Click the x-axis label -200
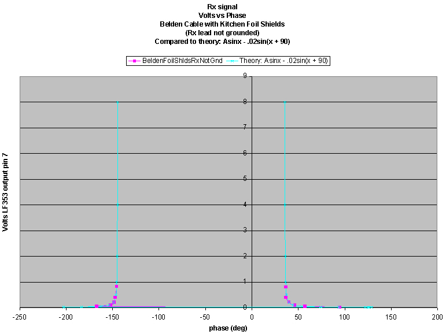Screen dimensions: 446x334 [x=66, y=317]
